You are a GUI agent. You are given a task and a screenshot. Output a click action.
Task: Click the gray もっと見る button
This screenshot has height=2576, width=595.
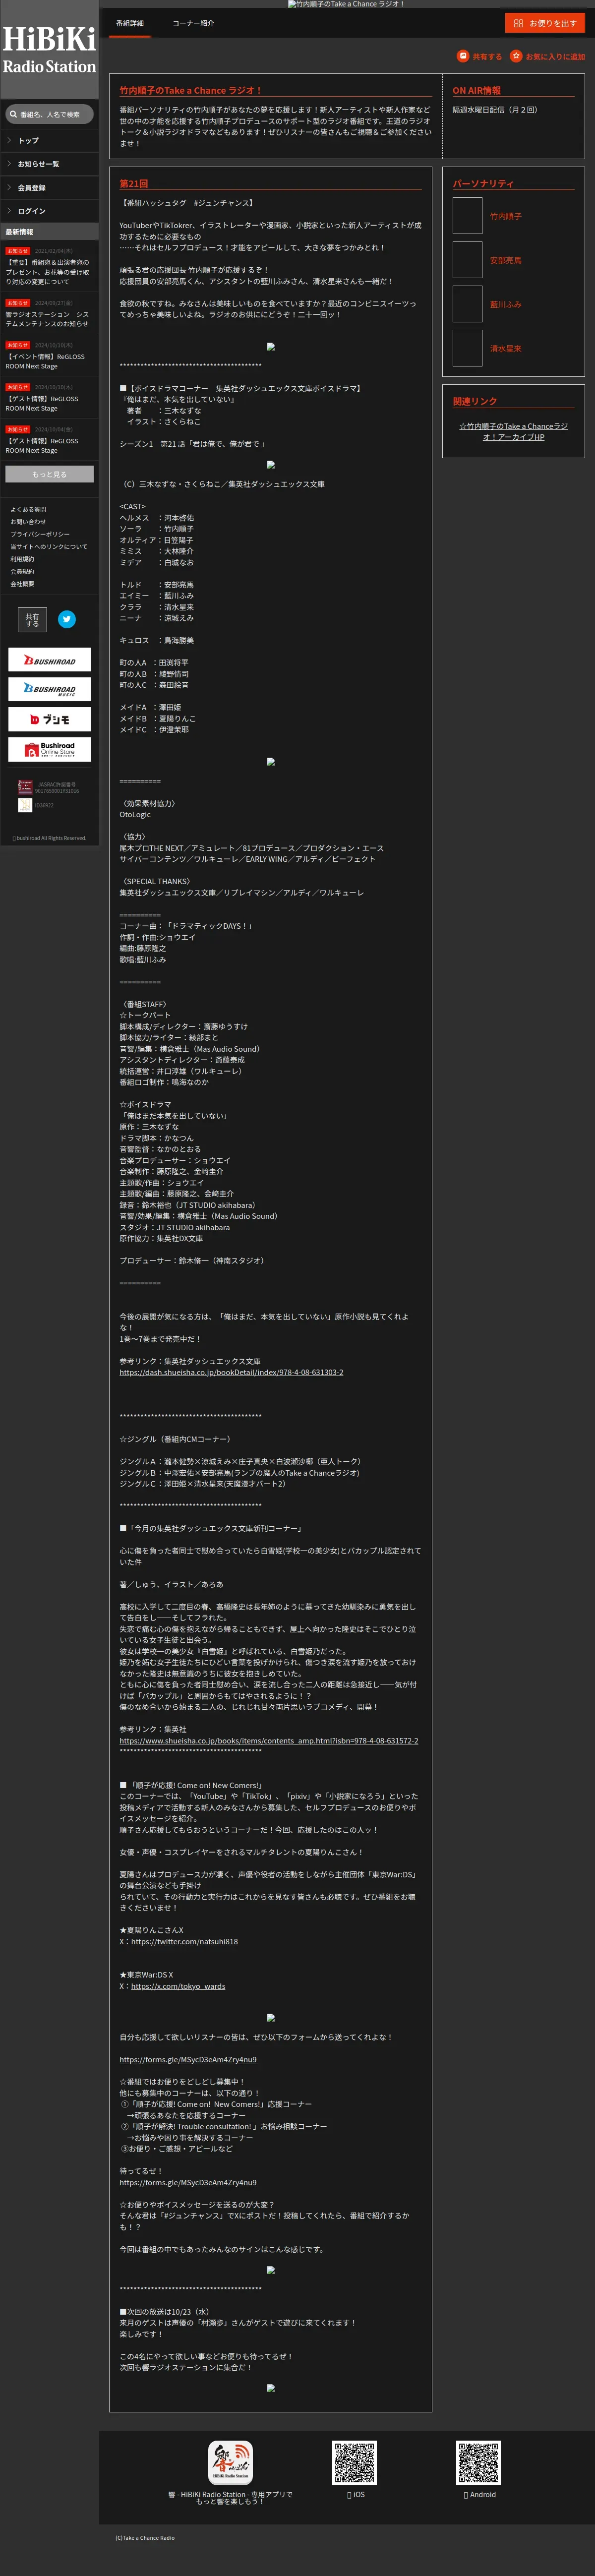click(x=49, y=474)
